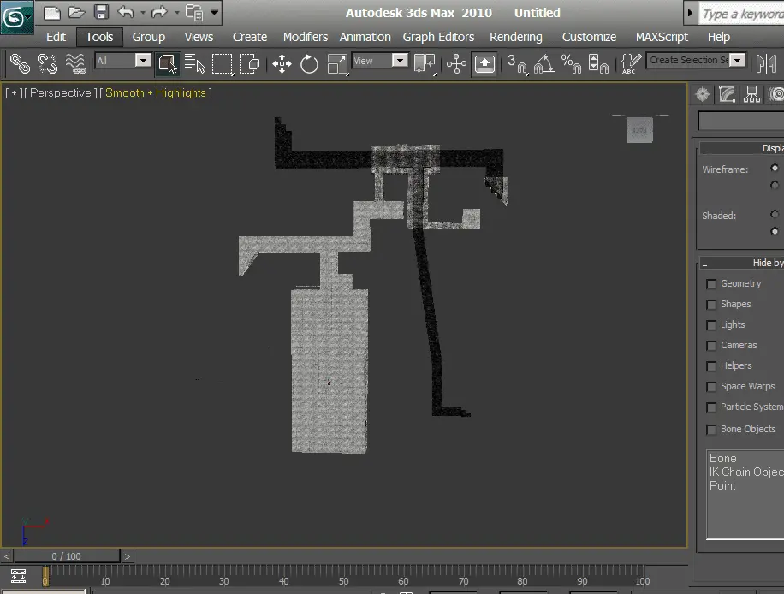
Task: Toggle Percent Snap
Action: [571, 64]
